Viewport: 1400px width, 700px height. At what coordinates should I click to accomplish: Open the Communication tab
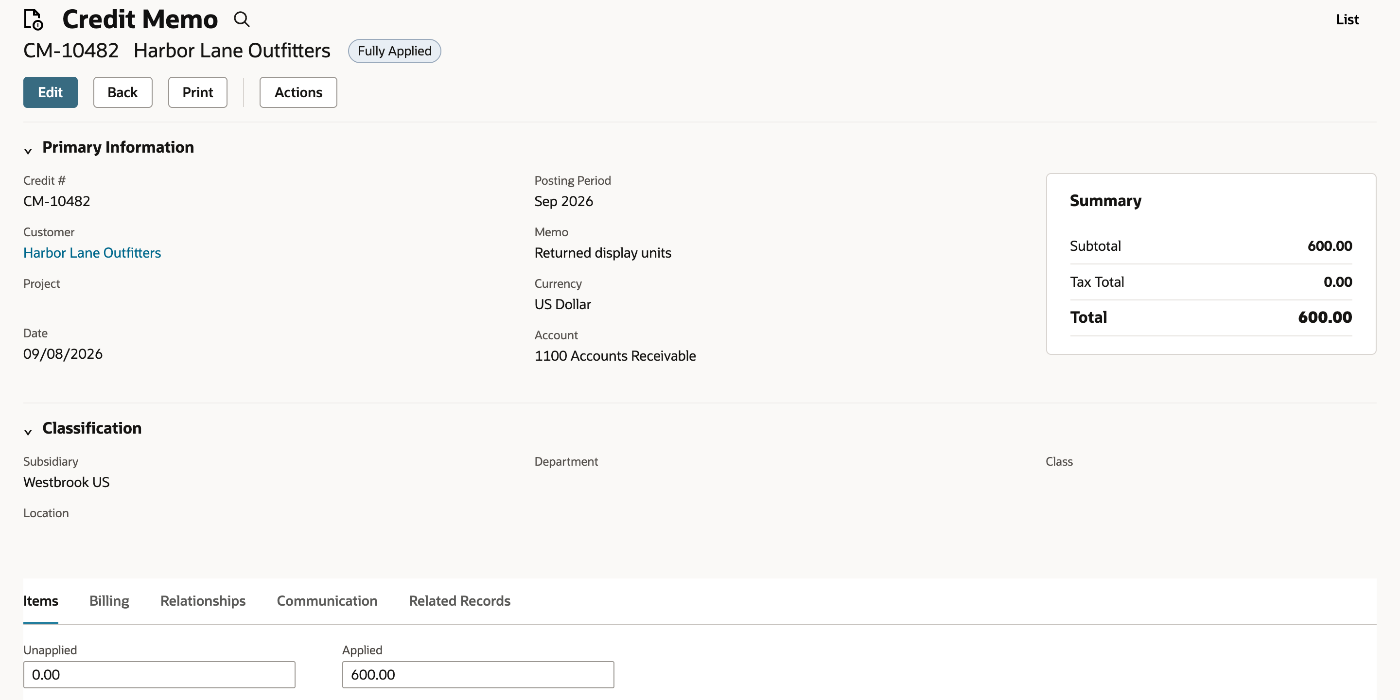[x=327, y=600]
